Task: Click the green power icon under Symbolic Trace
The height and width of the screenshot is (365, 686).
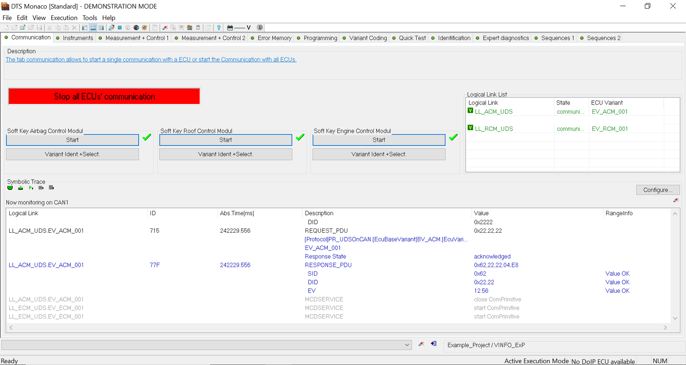Action: 10,188
